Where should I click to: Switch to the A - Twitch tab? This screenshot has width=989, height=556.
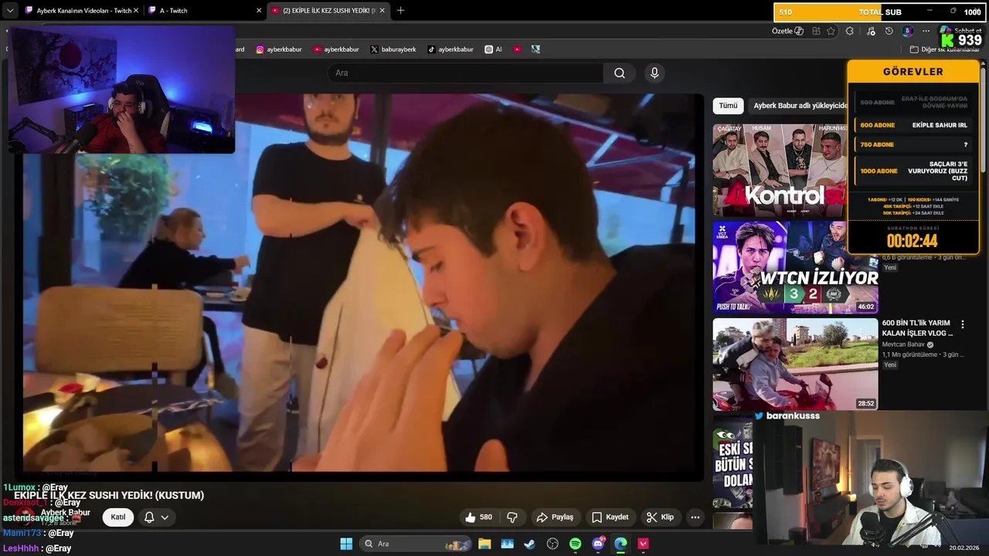[x=205, y=11]
